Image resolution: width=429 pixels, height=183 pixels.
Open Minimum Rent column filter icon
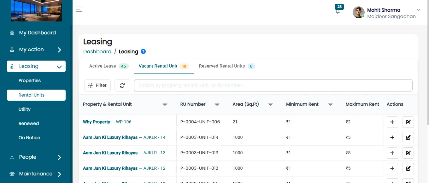[x=330, y=104]
